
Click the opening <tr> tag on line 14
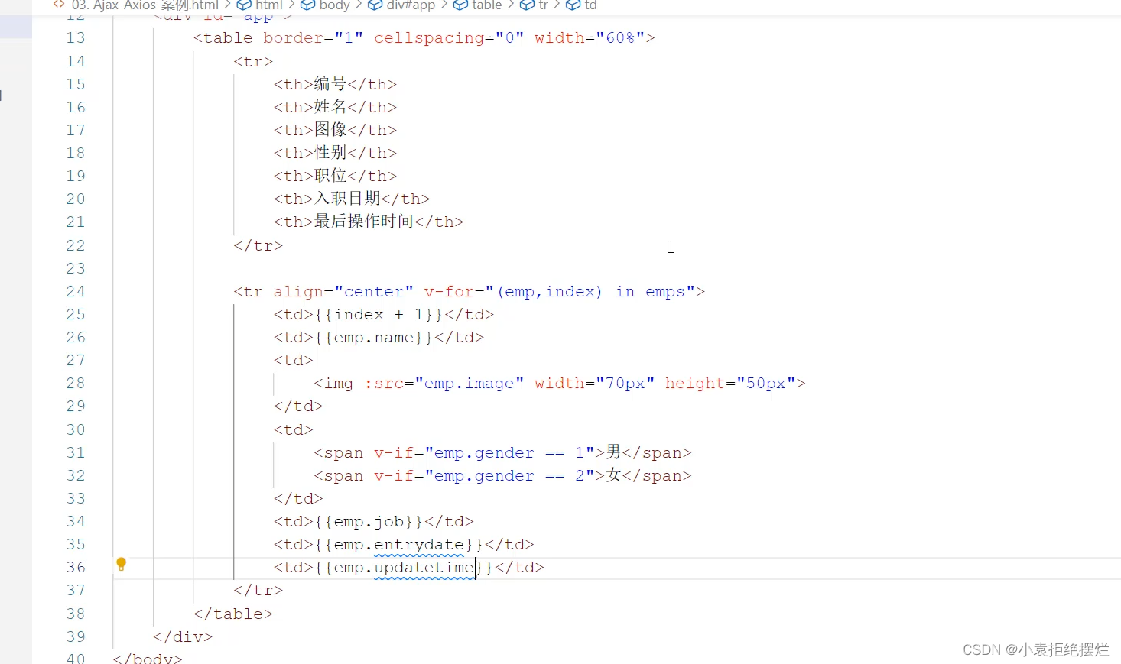(x=253, y=61)
